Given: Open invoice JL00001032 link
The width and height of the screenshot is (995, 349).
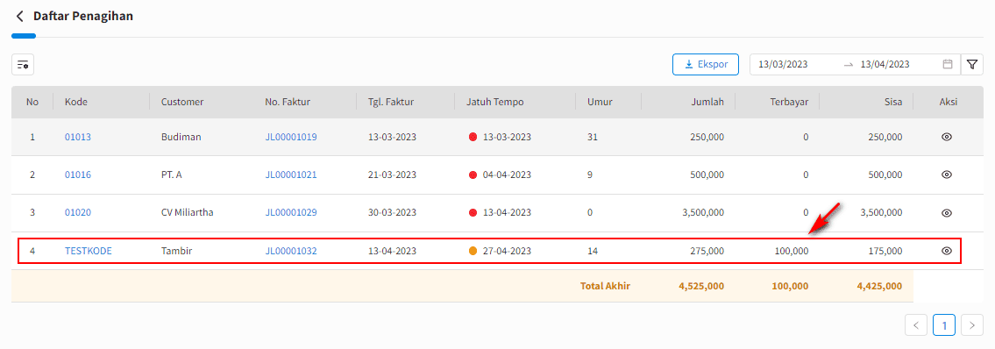Looking at the screenshot, I should tap(291, 251).
